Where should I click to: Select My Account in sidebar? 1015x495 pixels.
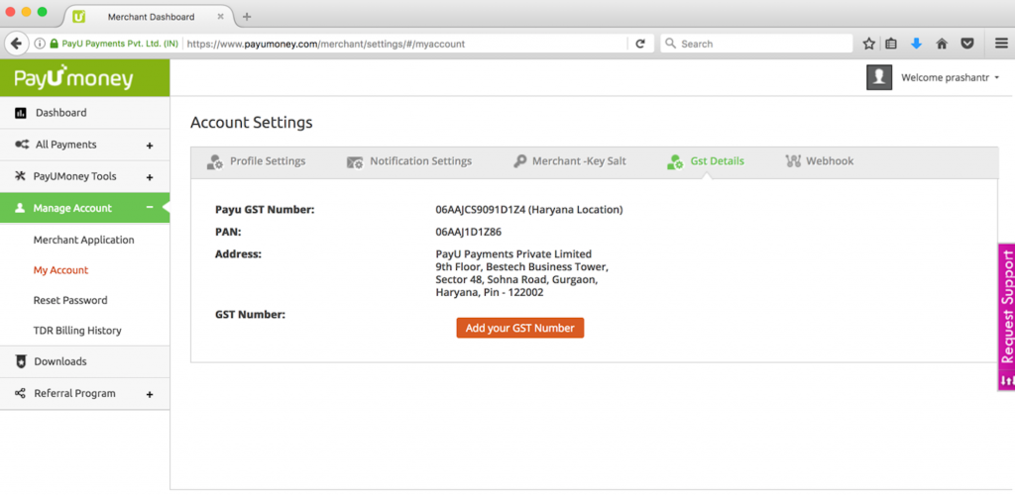click(60, 270)
